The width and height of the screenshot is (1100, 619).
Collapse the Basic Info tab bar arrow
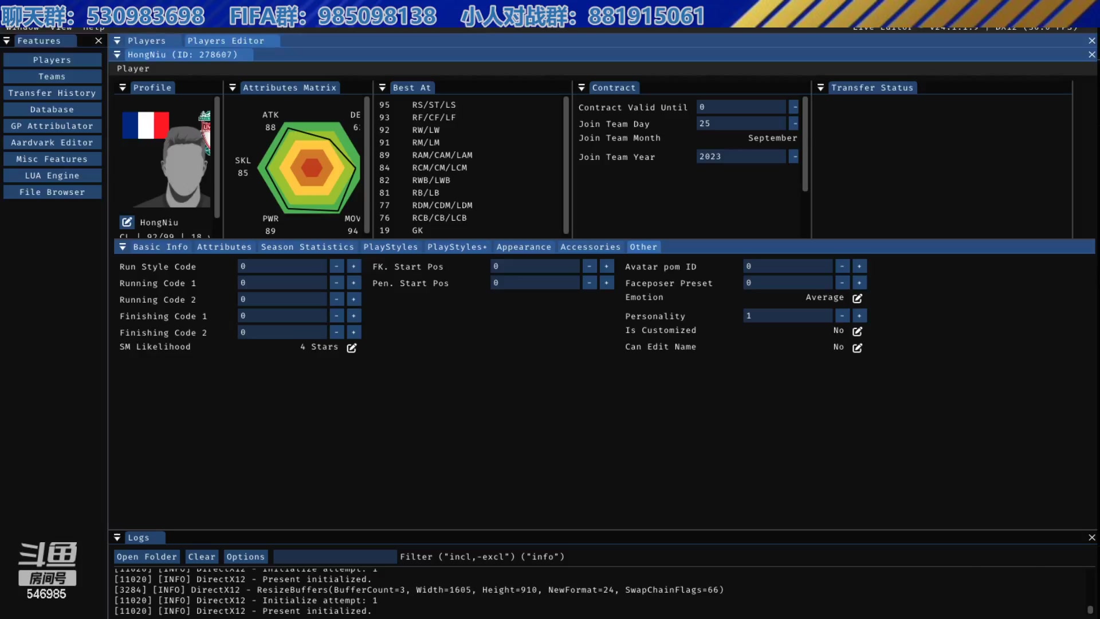tap(123, 247)
